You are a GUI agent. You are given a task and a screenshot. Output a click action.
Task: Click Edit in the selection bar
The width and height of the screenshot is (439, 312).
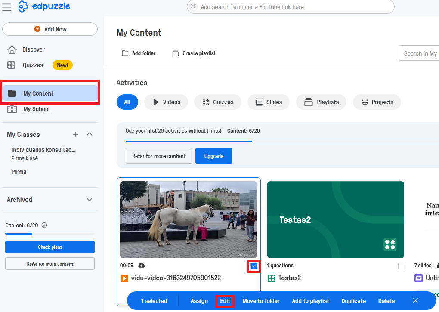click(225, 301)
